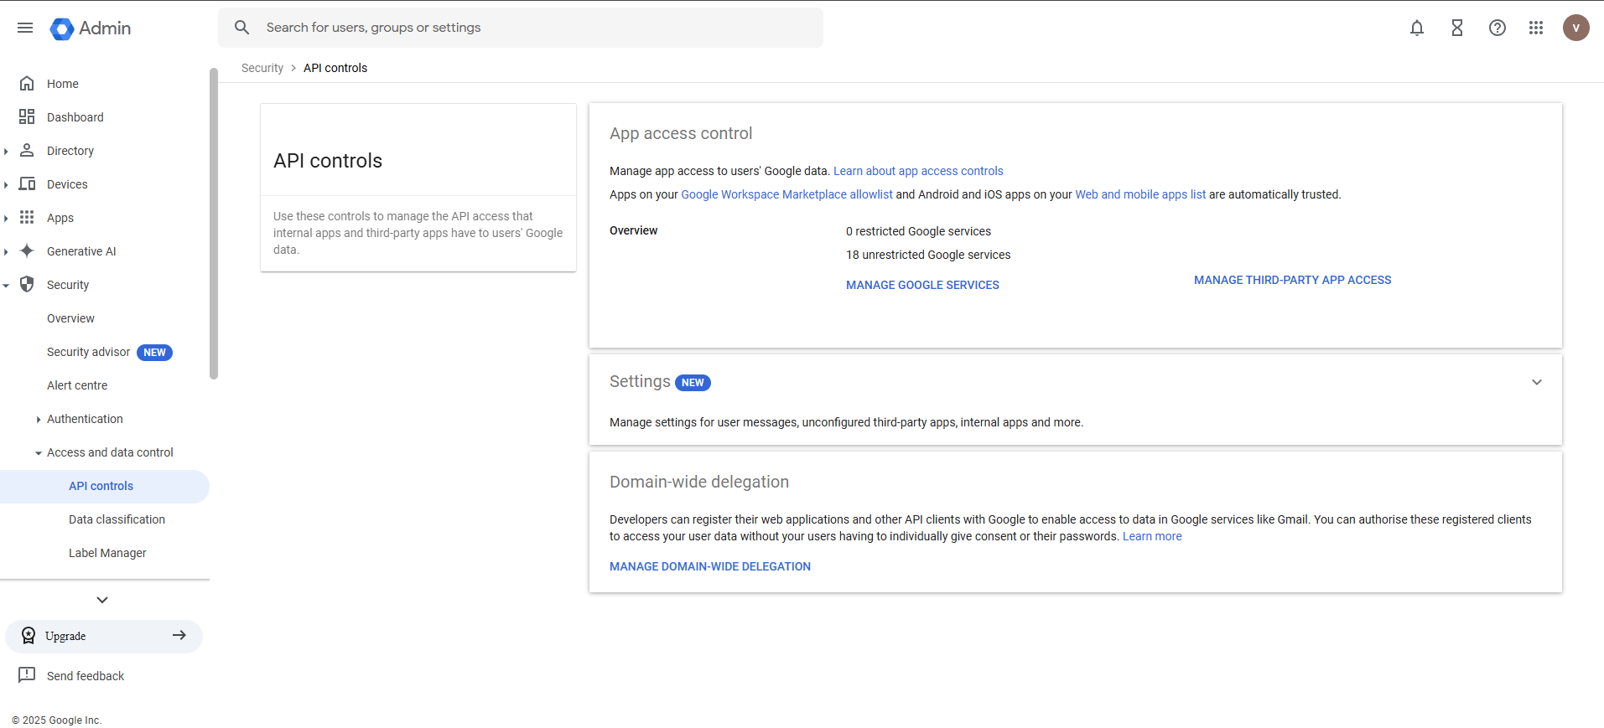Open the help question mark icon
The height and width of the screenshot is (728, 1604).
[1498, 28]
